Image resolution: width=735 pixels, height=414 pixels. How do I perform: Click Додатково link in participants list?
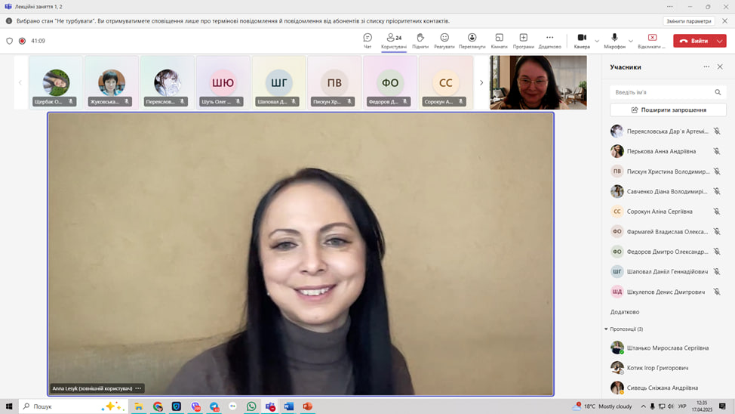pos(624,312)
